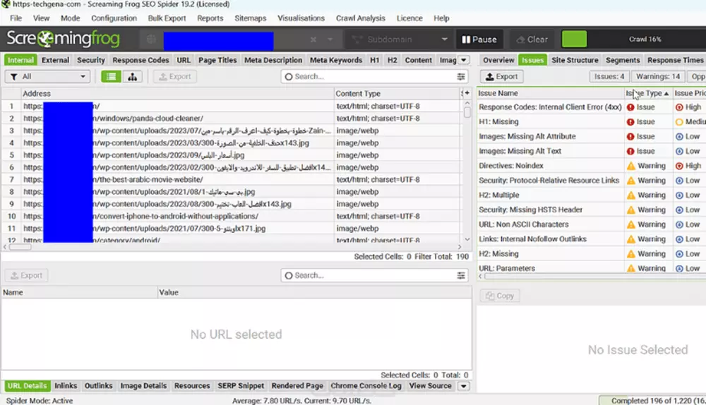
Task: Switch to H1 tab
Action: click(x=375, y=60)
